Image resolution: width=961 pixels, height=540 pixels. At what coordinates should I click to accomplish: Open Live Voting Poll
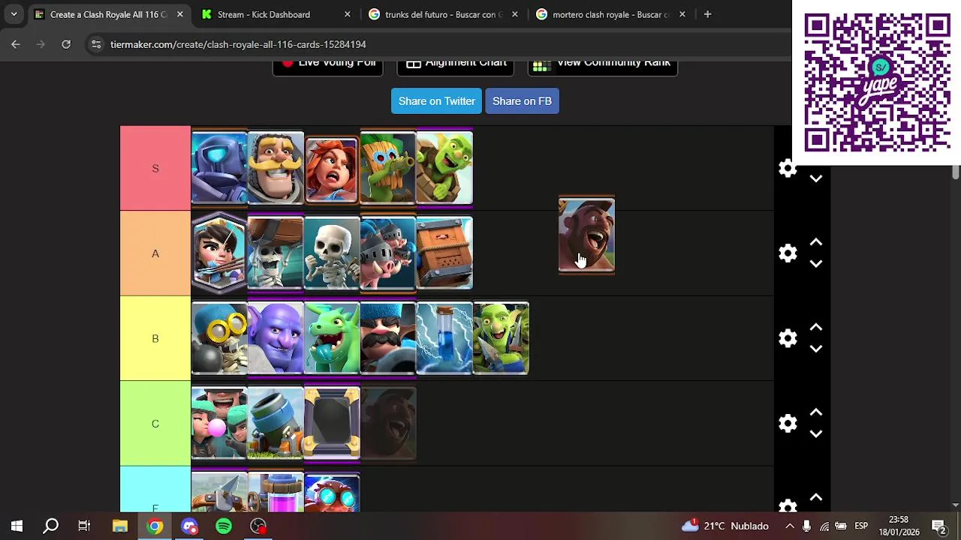327,66
